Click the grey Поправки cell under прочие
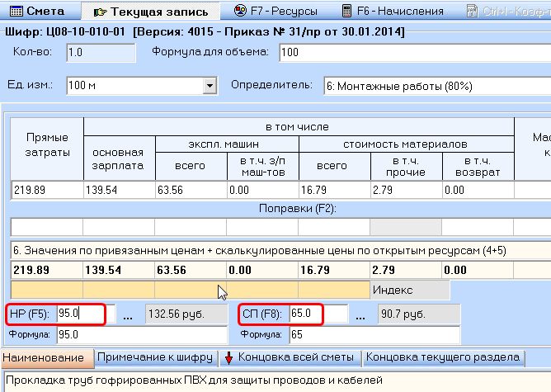 pos(406,227)
